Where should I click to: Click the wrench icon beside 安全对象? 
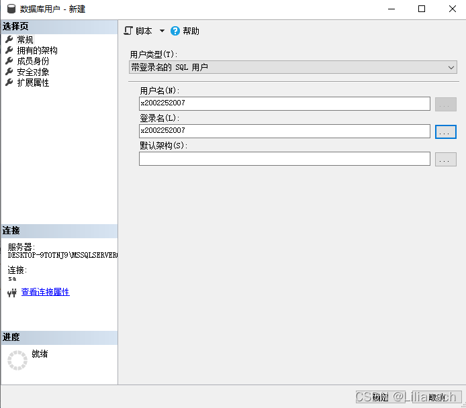pyautogui.click(x=9, y=71)
